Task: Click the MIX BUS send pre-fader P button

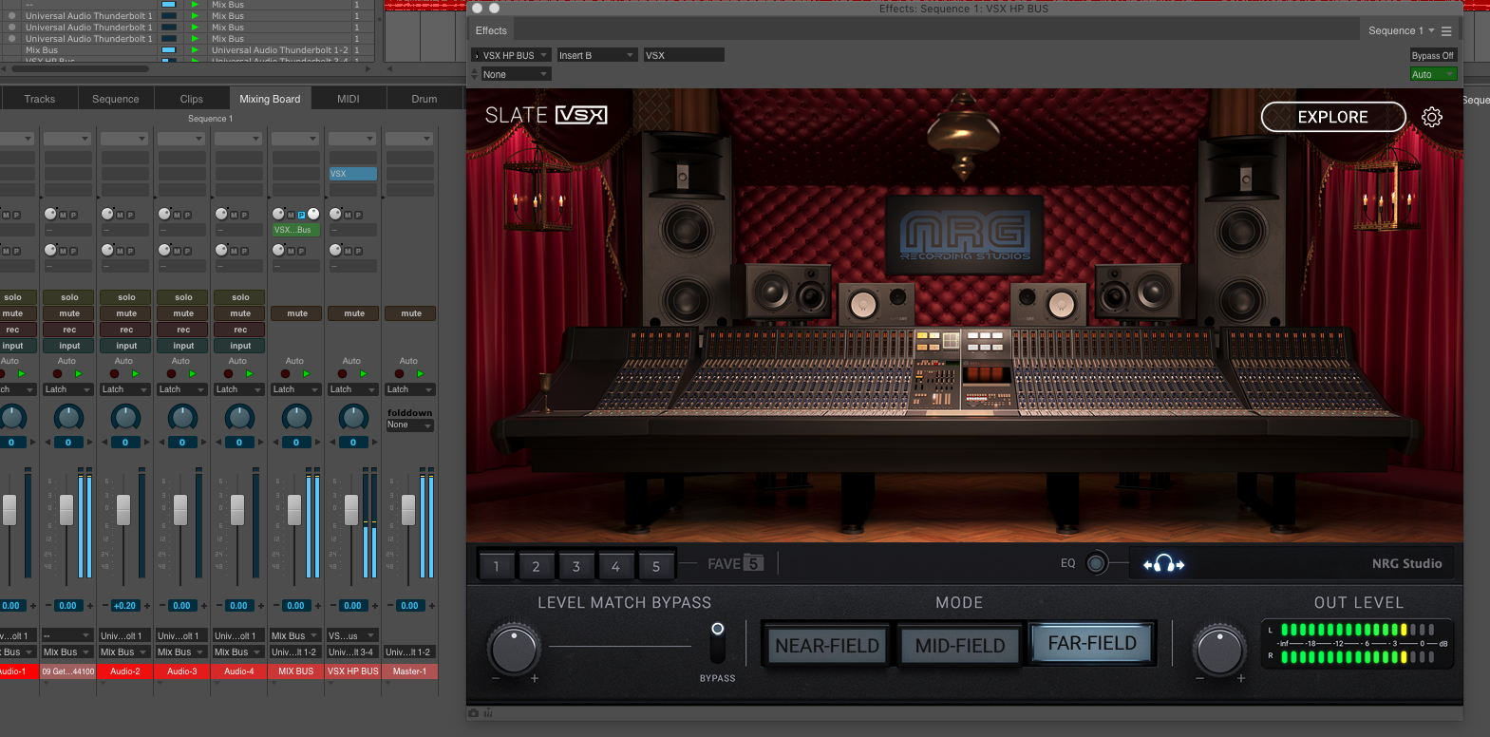Action: click(301, 215)
